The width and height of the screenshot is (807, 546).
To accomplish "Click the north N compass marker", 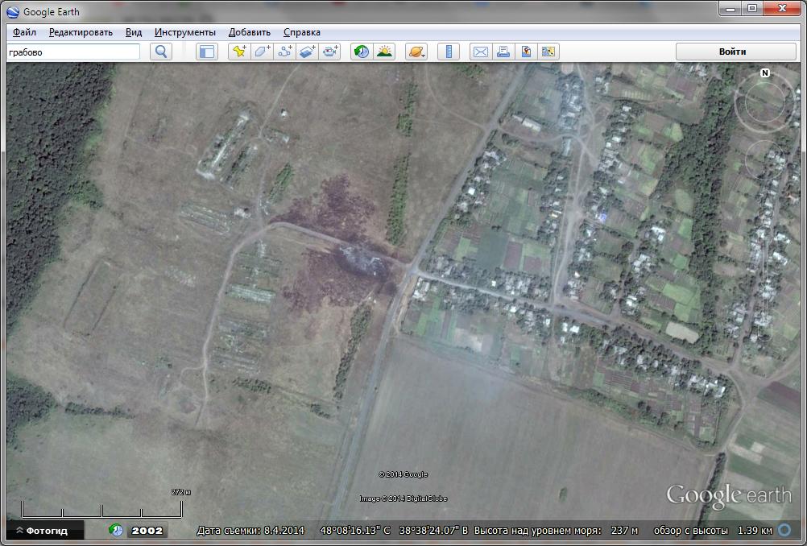I will 765,73.
